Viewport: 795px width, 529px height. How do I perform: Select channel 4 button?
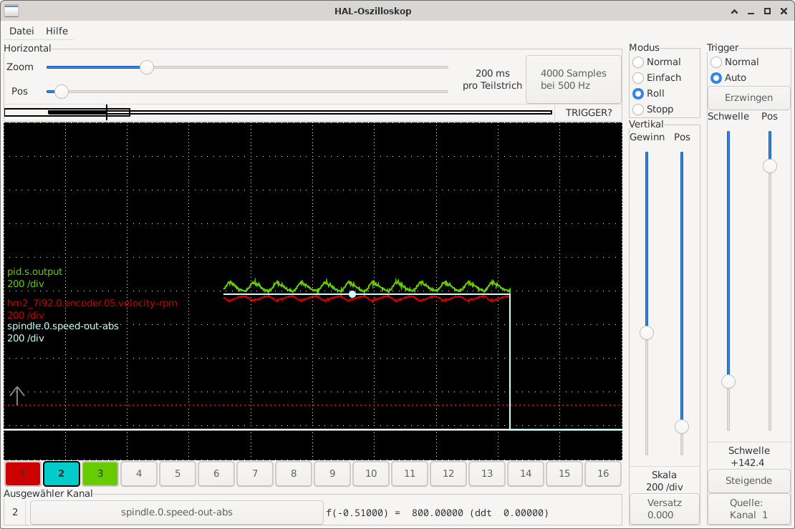139,473
